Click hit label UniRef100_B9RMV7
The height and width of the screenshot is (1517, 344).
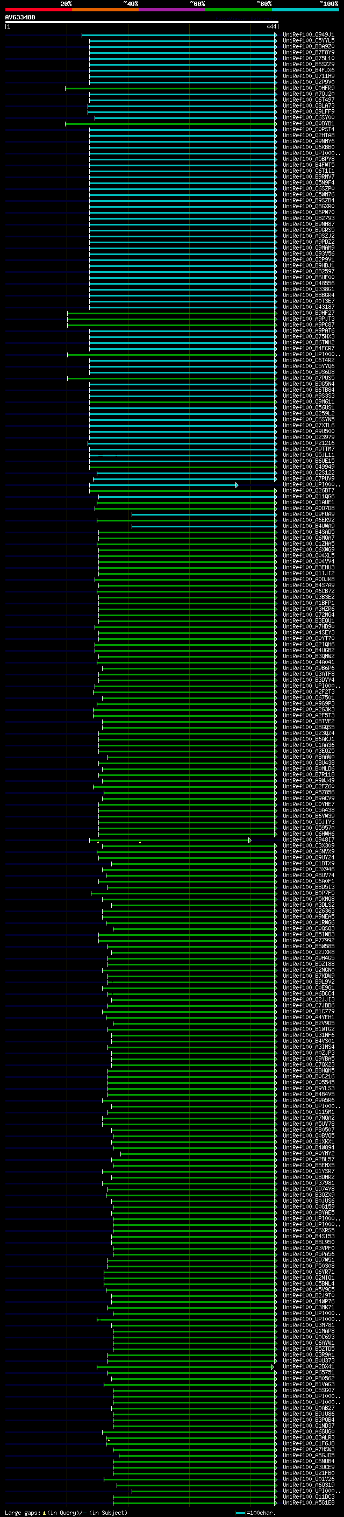(308, 177)
